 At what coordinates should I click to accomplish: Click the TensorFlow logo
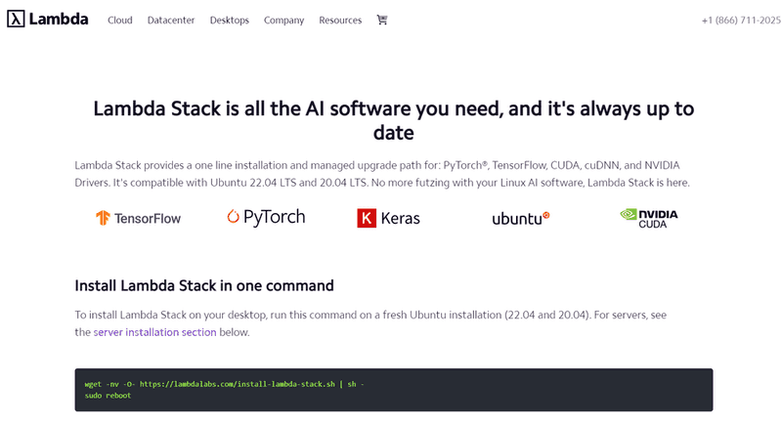138,218
